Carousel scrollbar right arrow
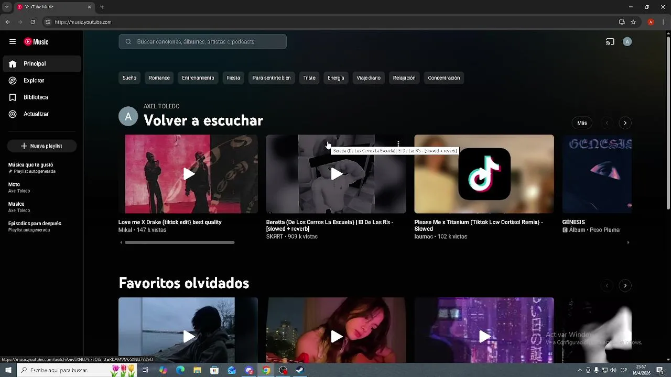Screen dimensions: 671x377 coord(628,242)
